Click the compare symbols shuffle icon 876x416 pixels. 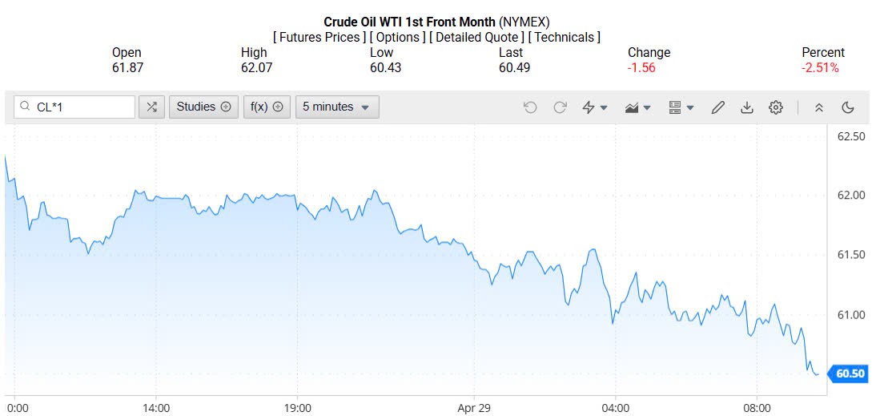[x=152, y=107]
